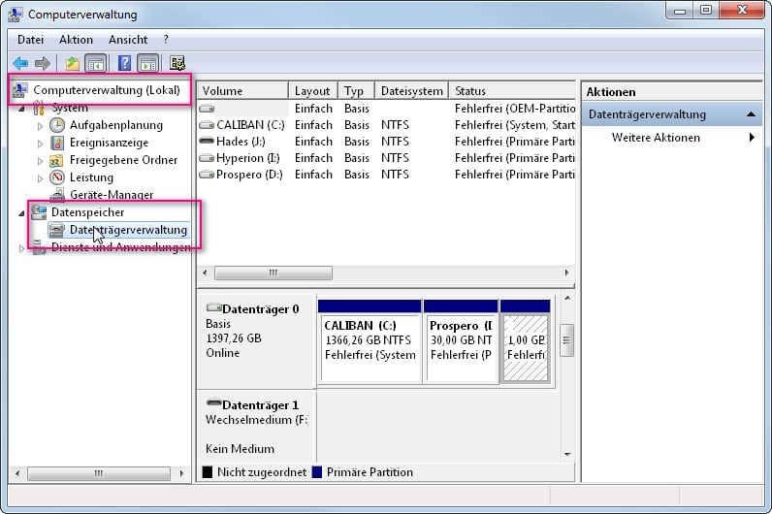The image size is (772, 514).
Task: Open the Datei menu
Action: tap(31, 40)
